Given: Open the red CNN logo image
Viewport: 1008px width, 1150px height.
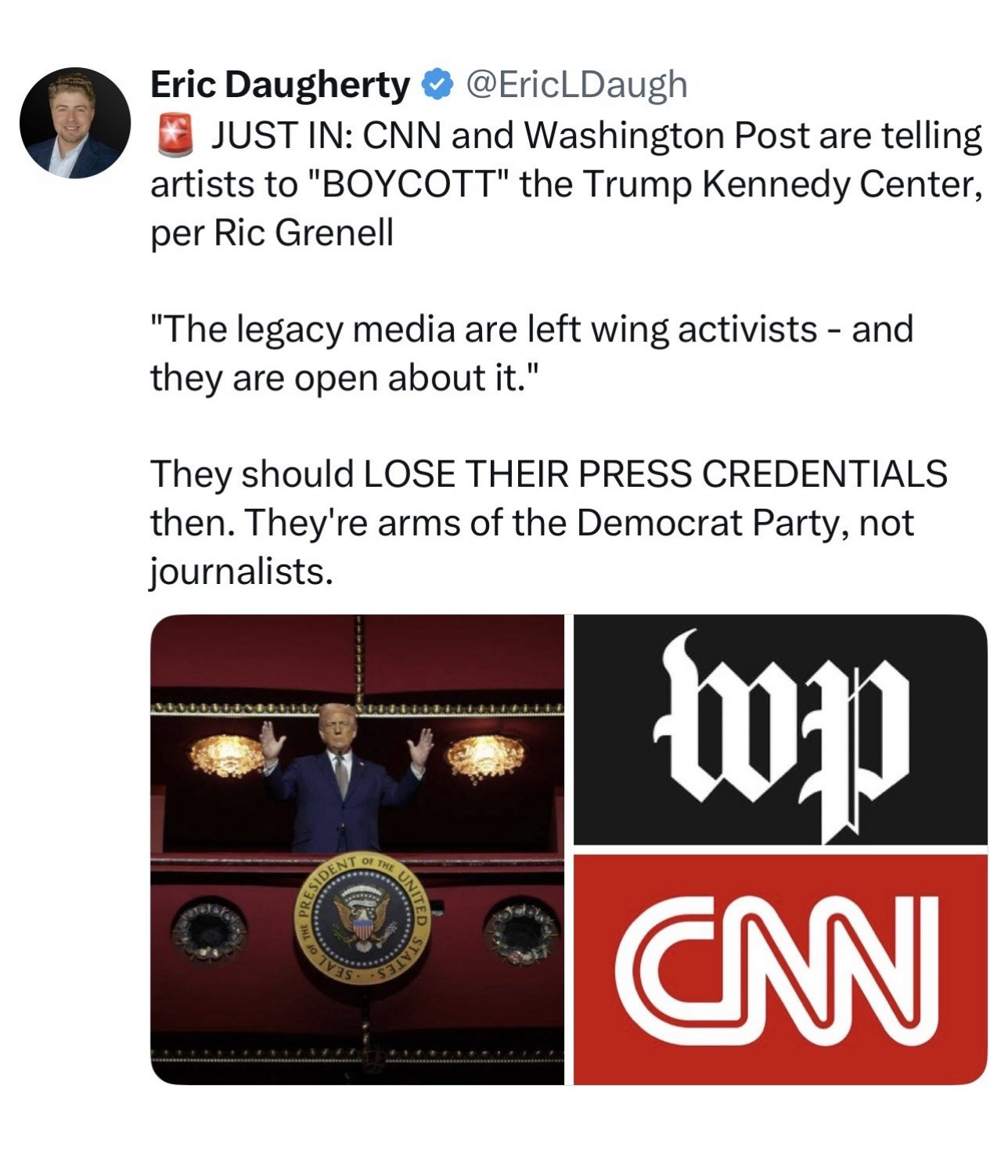Looking at the screenshot, I should click(780, 970).
